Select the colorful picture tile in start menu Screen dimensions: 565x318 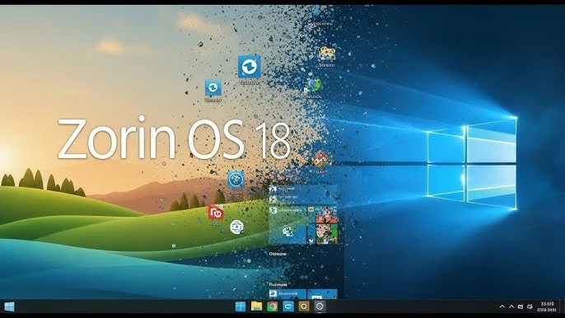coord(327,226)
